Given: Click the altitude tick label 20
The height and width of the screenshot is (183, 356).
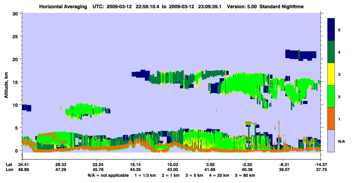Looking at the screenshot, I should click(16, 59).
